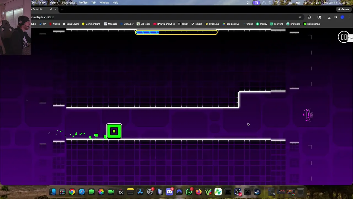Open the BrickLink bookmark
This screenshot has height=199, width=353.
coord(212,24)
